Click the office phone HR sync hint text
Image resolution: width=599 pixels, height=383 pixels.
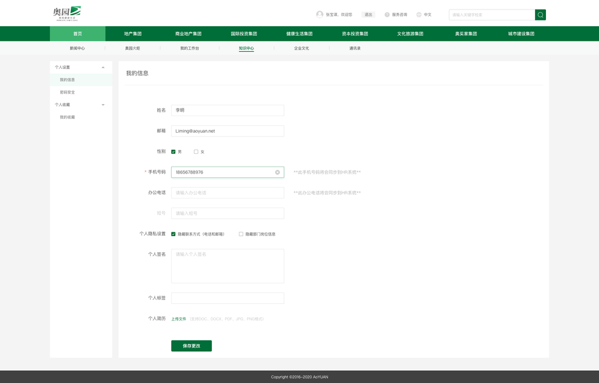point(327,193)
